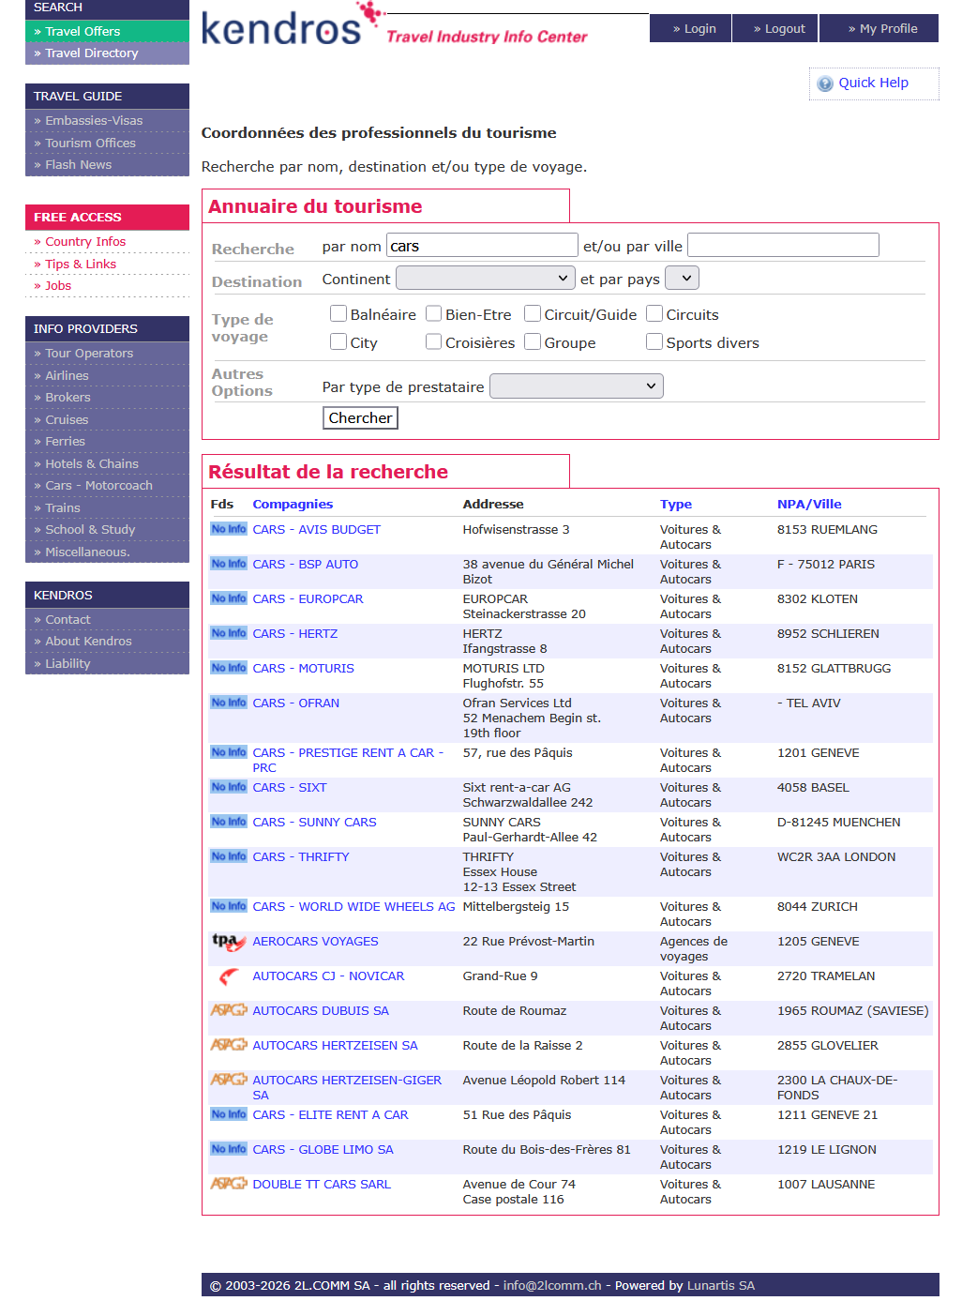Sort results by Compagnies column header

click(x=293, y=504)
